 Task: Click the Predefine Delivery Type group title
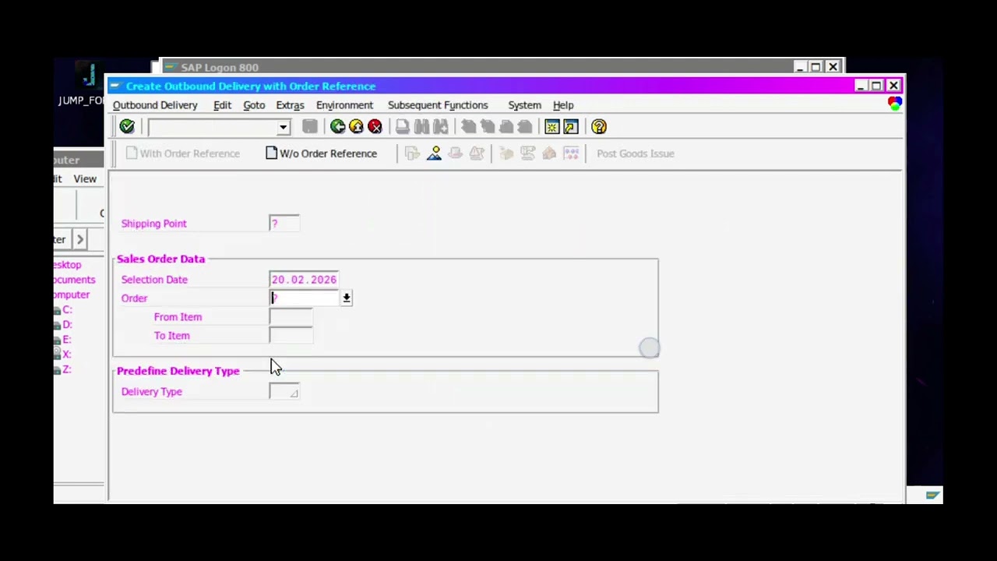pyautogui.click(x=178, y=371)
